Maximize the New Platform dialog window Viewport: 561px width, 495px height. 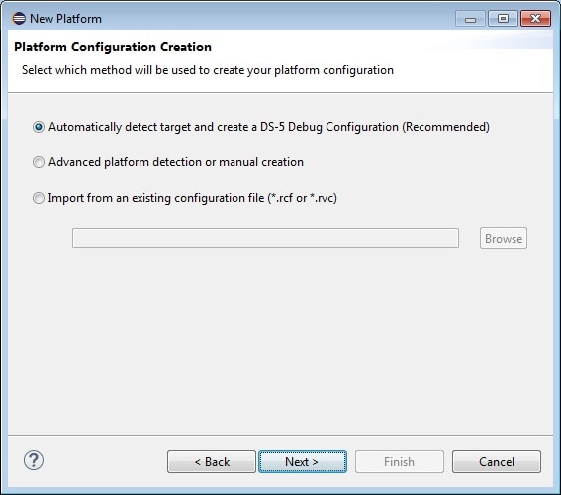503,19
